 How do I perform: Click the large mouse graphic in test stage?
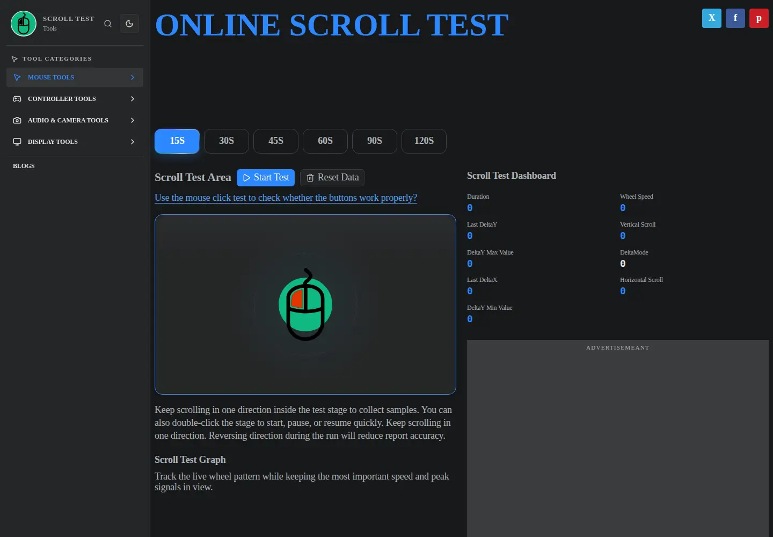click(305, 304)
